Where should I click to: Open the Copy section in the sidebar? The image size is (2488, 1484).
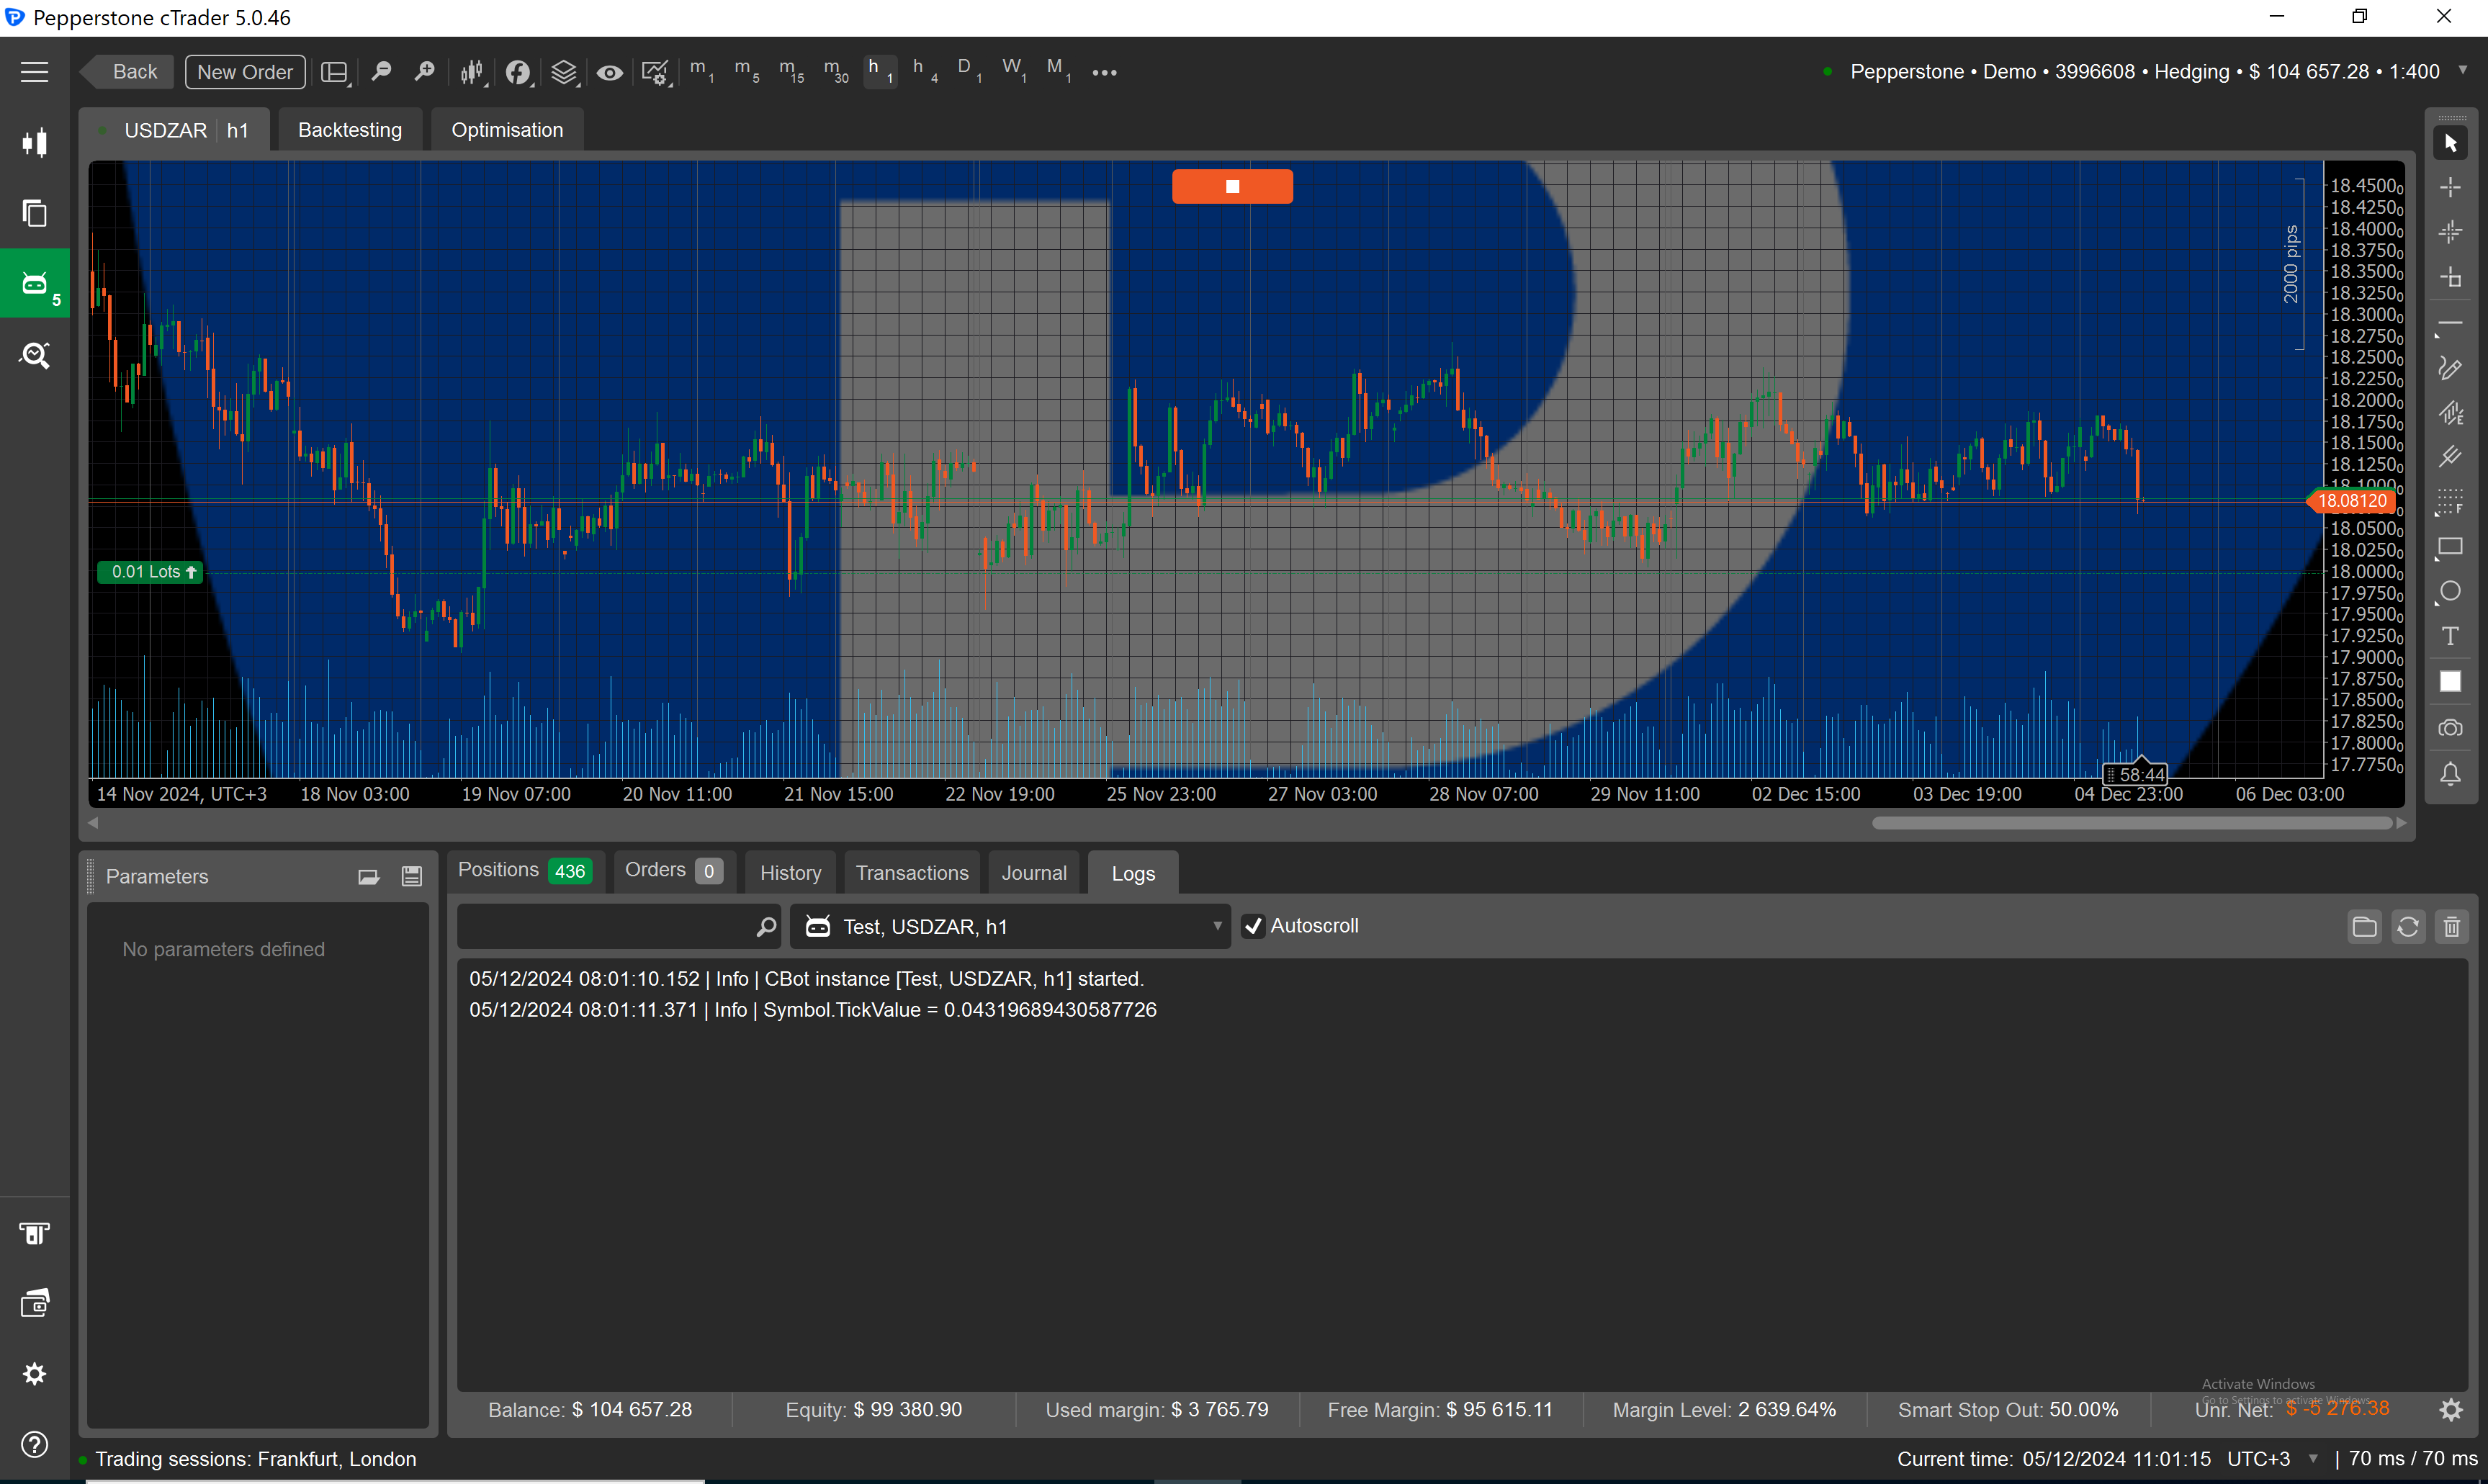tap(34, 213)
